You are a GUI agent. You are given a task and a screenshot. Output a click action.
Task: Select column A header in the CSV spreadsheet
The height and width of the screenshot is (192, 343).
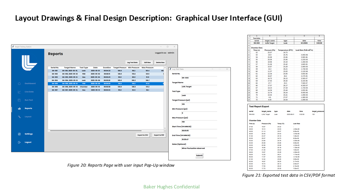[257, 36]
